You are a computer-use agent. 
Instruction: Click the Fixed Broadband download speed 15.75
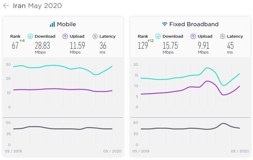pyautogui.click(x=170, y=45)
